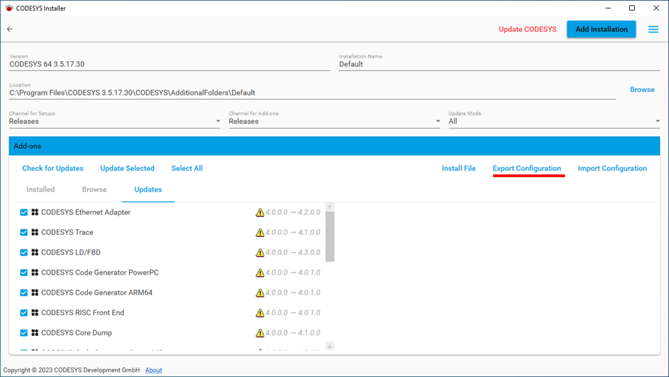Click the Installation Name input field
Image resolution: width=669 pixels, height=377 pixels.
498,64
